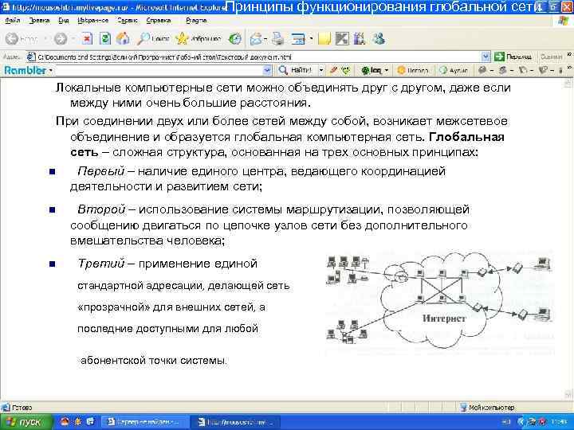Image resolution: width=574 pixels, height=430 pixels.
Task: Refresh the page with green arrows icon
Action: [x=105, y=38]
